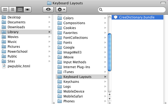Select the "MobileDevice" folder name
The height and width of the screenshot is (104, 168).
point(74,92)
